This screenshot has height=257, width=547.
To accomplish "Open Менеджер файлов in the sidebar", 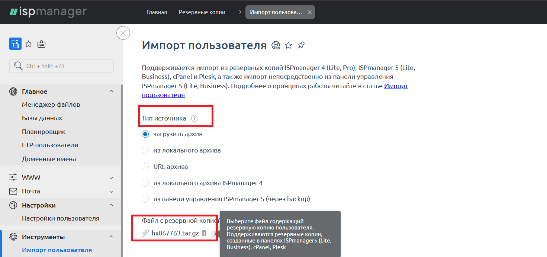I will click(x=51, y=105).
